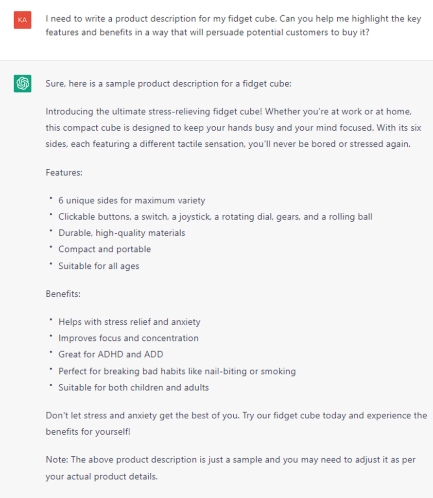Click the "Benefits:" heading
Image resolution: width=433 pixels, height=498 pixels.
click(x=63, y=294)
